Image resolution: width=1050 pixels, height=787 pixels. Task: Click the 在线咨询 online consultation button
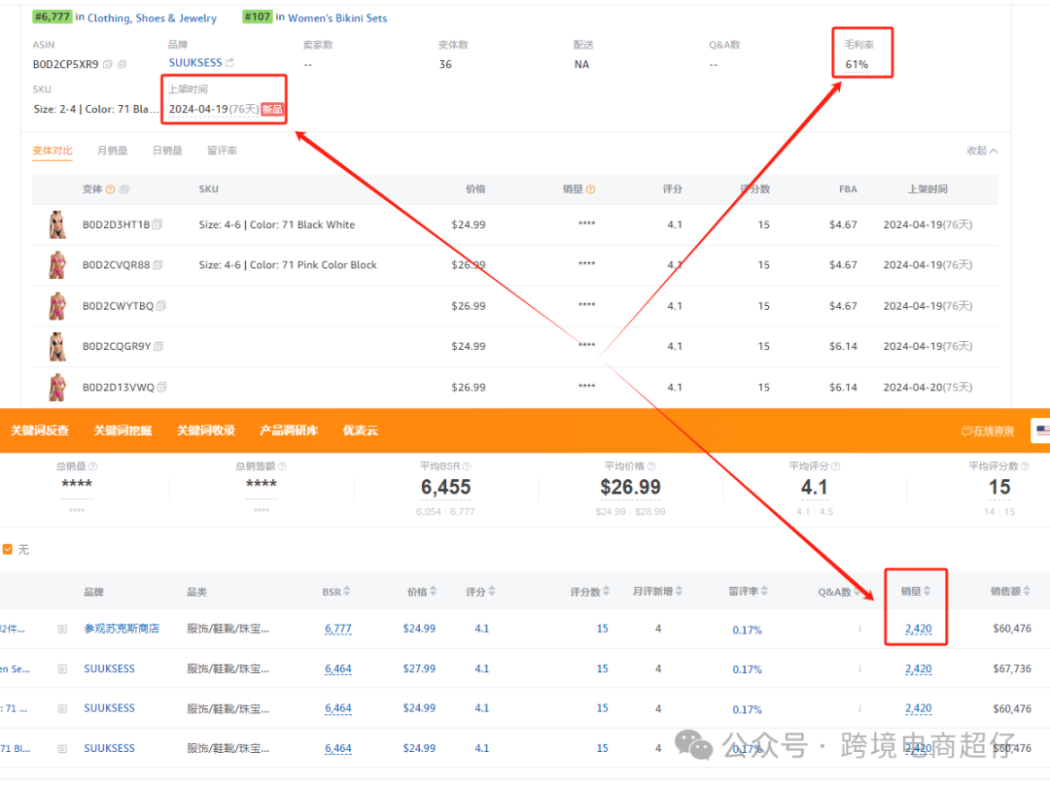pyautogui.click(x=987, y=430)
